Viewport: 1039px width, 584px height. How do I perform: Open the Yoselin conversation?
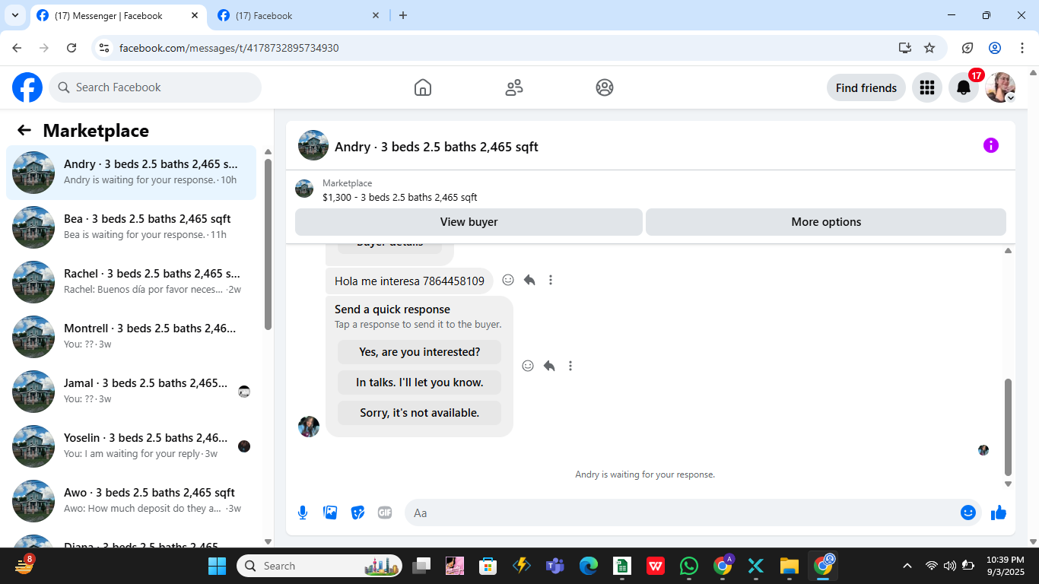131,446
